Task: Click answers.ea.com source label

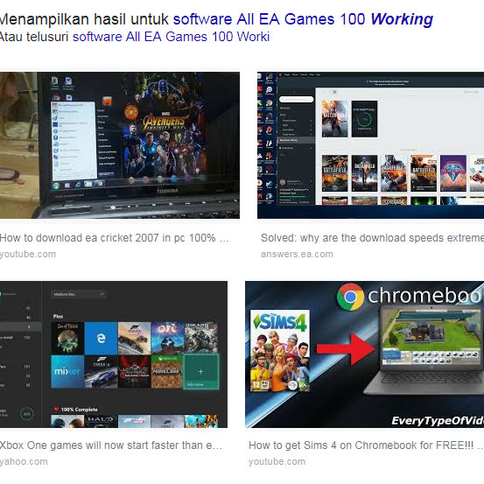Action: [297, 255]
